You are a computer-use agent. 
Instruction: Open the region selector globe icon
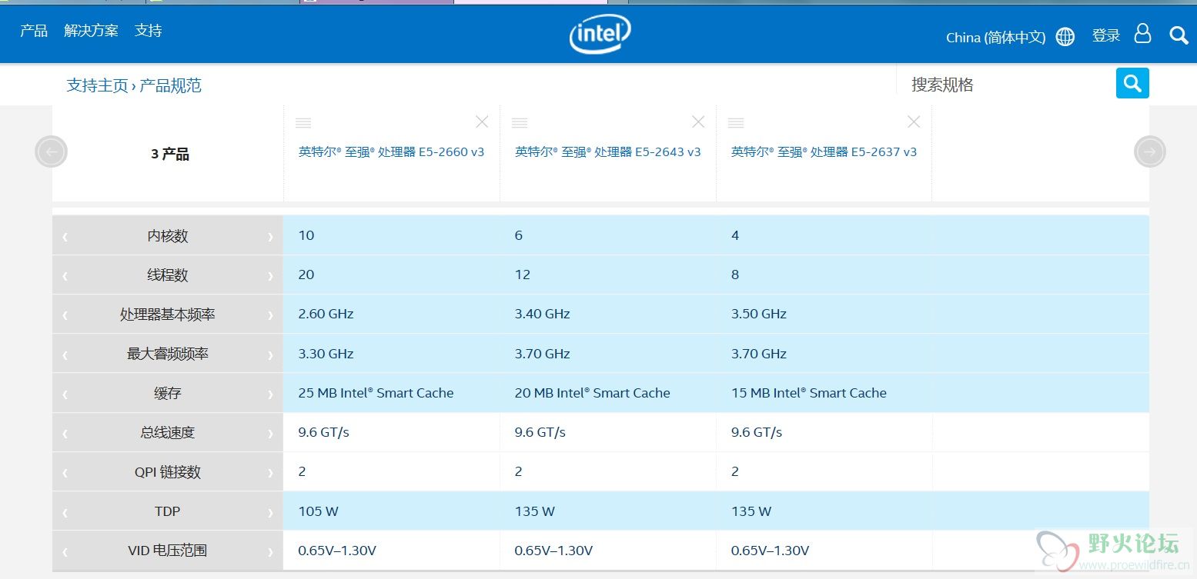[1065, 37]
